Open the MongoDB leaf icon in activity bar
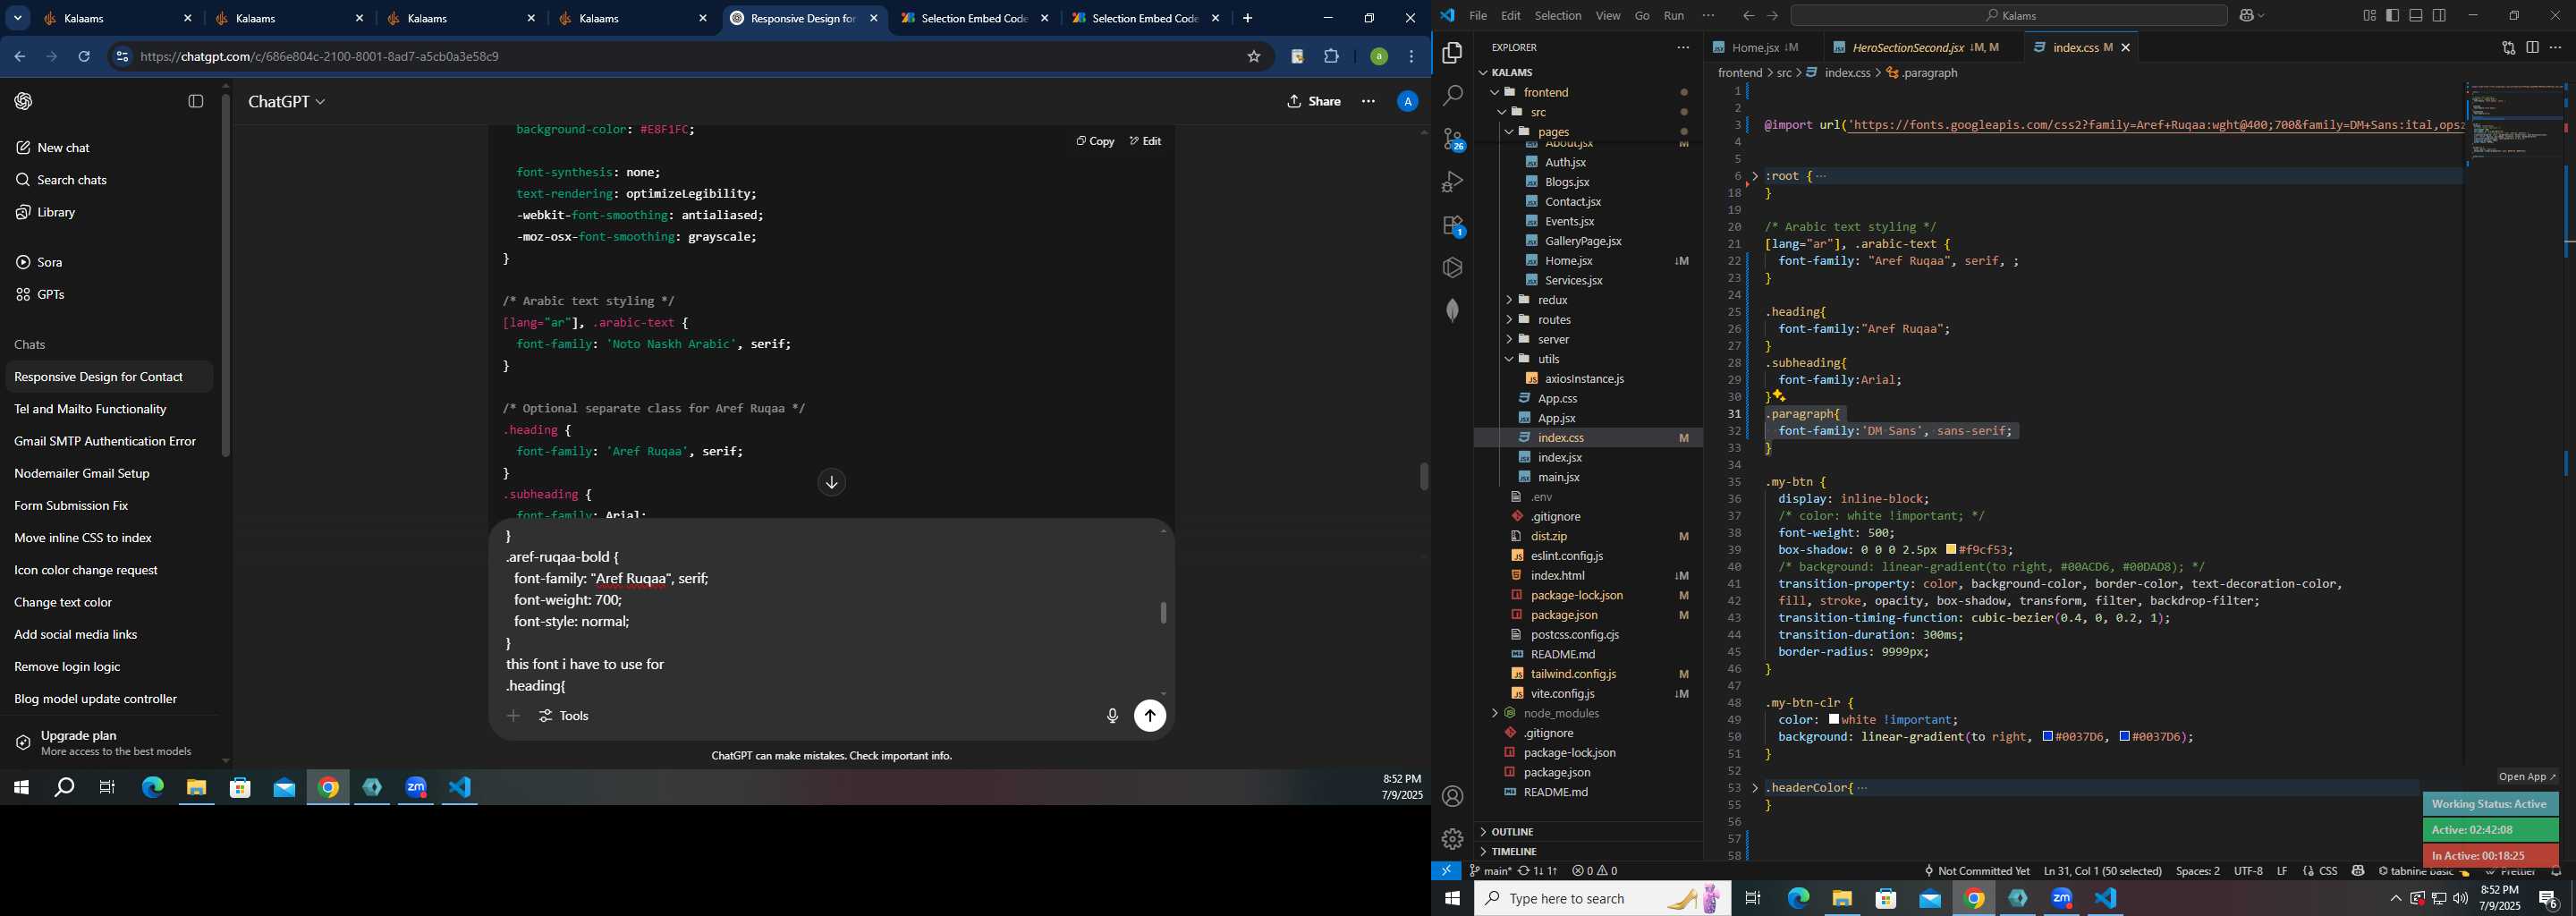2576x916 pixels. click(1452, 311)
